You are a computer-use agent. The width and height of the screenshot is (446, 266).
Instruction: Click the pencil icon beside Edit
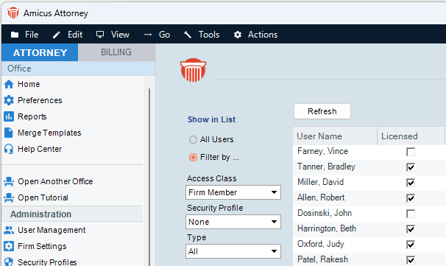57,35
